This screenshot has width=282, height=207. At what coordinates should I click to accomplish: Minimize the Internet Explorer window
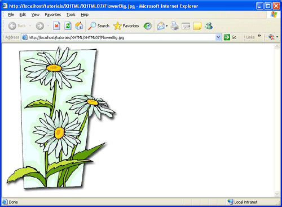pyautogui.click(x=259, y=6)
